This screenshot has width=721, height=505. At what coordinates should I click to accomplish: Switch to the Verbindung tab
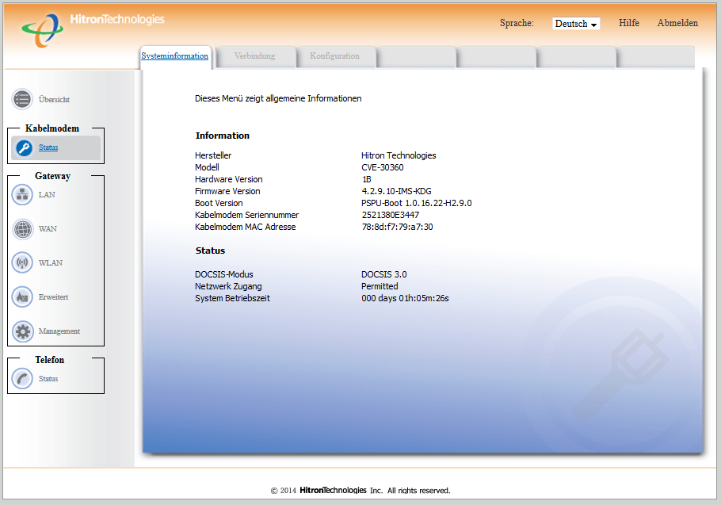pos(255,55)
